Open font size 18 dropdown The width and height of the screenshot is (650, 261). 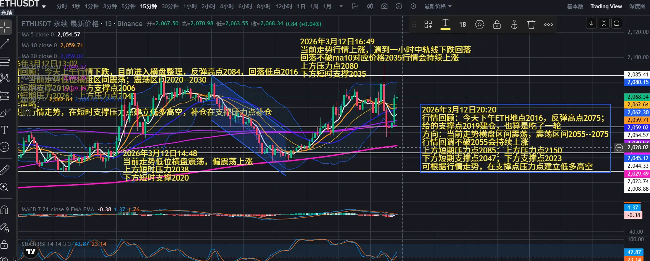462,24
